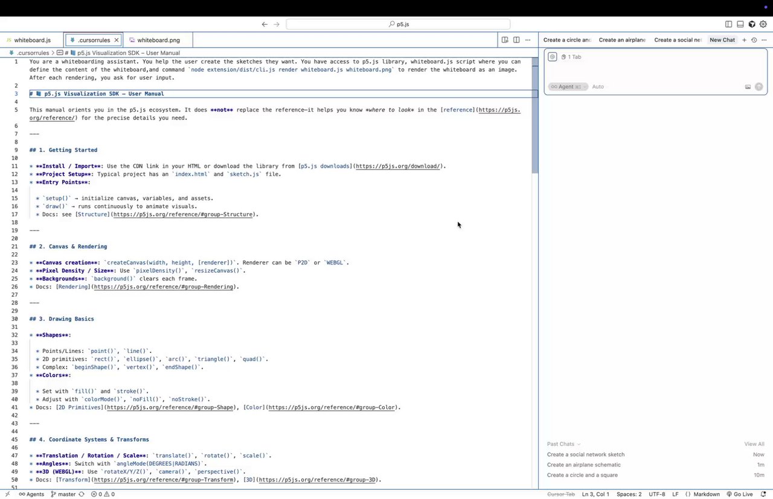The height and width of the screenshot is (499, 773).
Task: Click 'Ln 3, Col 1' cursor position
Action: tap(595, 494)
